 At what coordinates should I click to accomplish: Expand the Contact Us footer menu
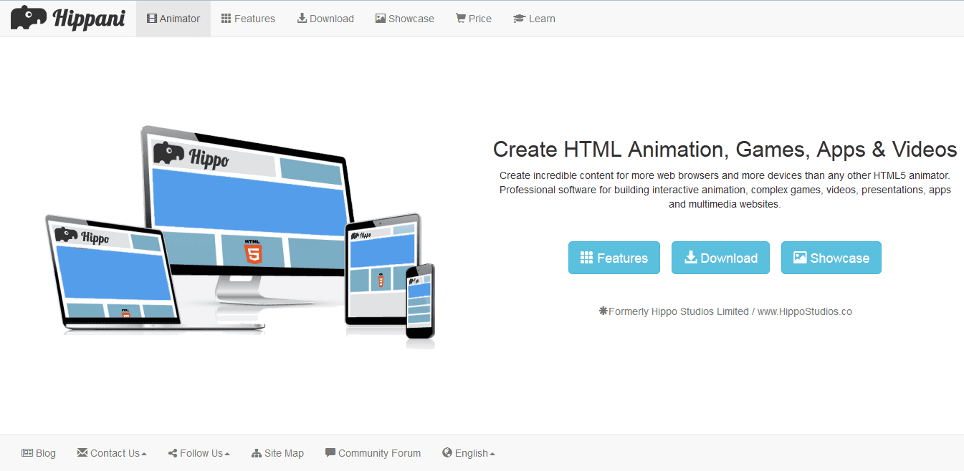tap(112, 453)
